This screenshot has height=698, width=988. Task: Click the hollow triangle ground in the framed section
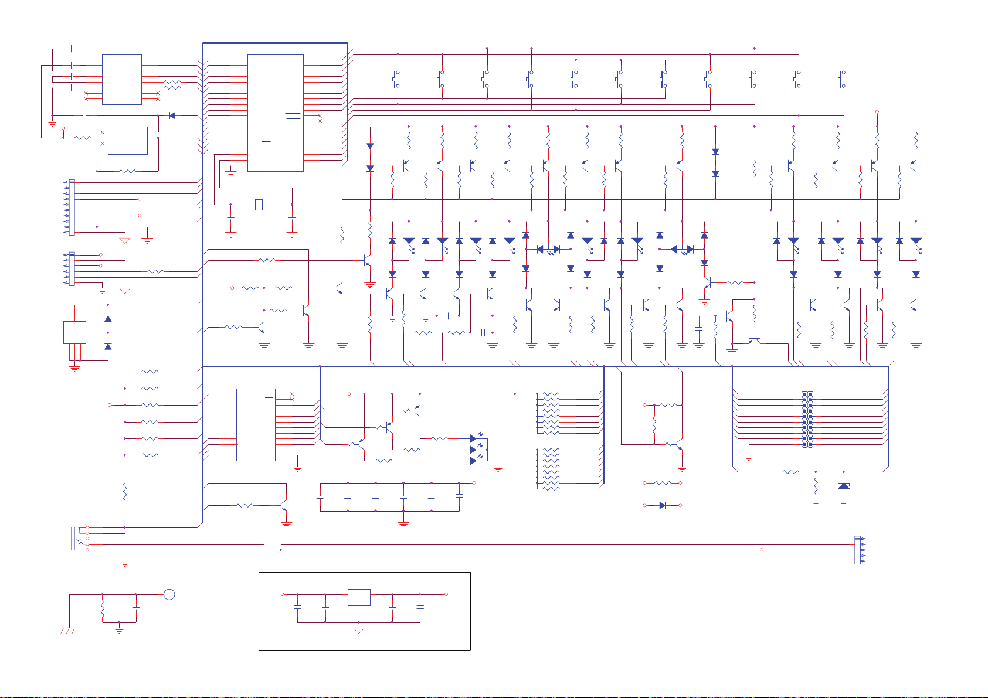click(359, 631)
